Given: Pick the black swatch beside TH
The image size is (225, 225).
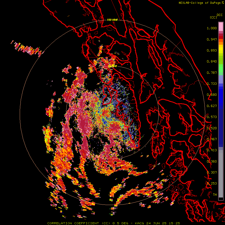Looking at the screenshot, I should [221, 199].
